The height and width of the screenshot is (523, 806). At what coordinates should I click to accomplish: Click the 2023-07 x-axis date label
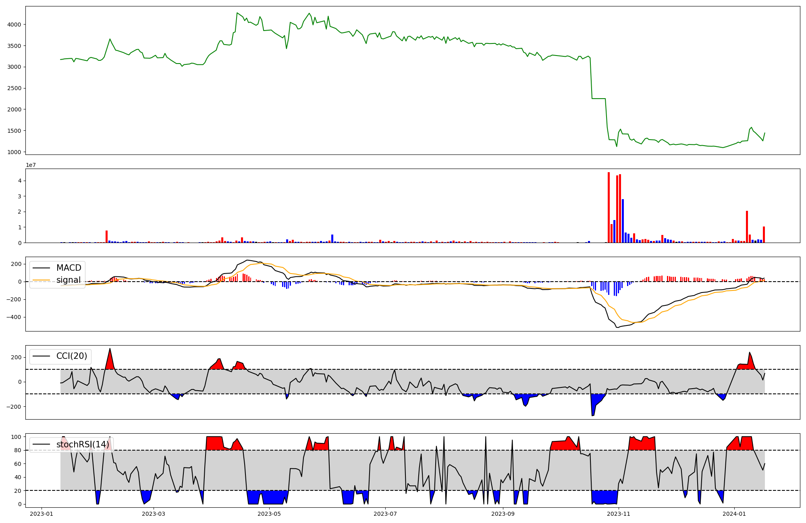point(385,514)
